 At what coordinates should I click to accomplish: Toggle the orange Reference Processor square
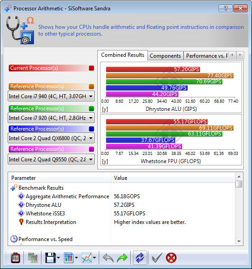(92, 87)
